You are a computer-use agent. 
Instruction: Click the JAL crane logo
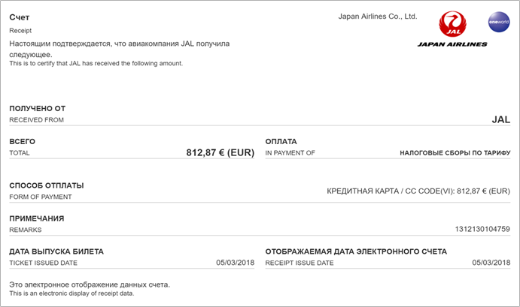[x=452, y=24]
